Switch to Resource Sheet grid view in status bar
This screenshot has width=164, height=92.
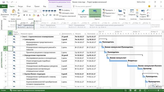(140, 90)
